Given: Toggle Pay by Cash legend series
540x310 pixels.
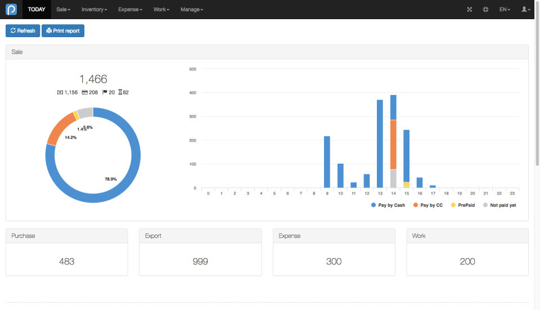Looking at the screenshot, I should [x=388, y=205].
